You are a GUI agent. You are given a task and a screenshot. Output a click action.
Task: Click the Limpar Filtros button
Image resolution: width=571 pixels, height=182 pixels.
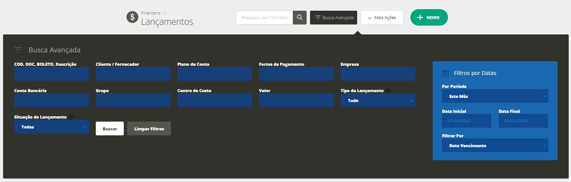click(149, 129)
